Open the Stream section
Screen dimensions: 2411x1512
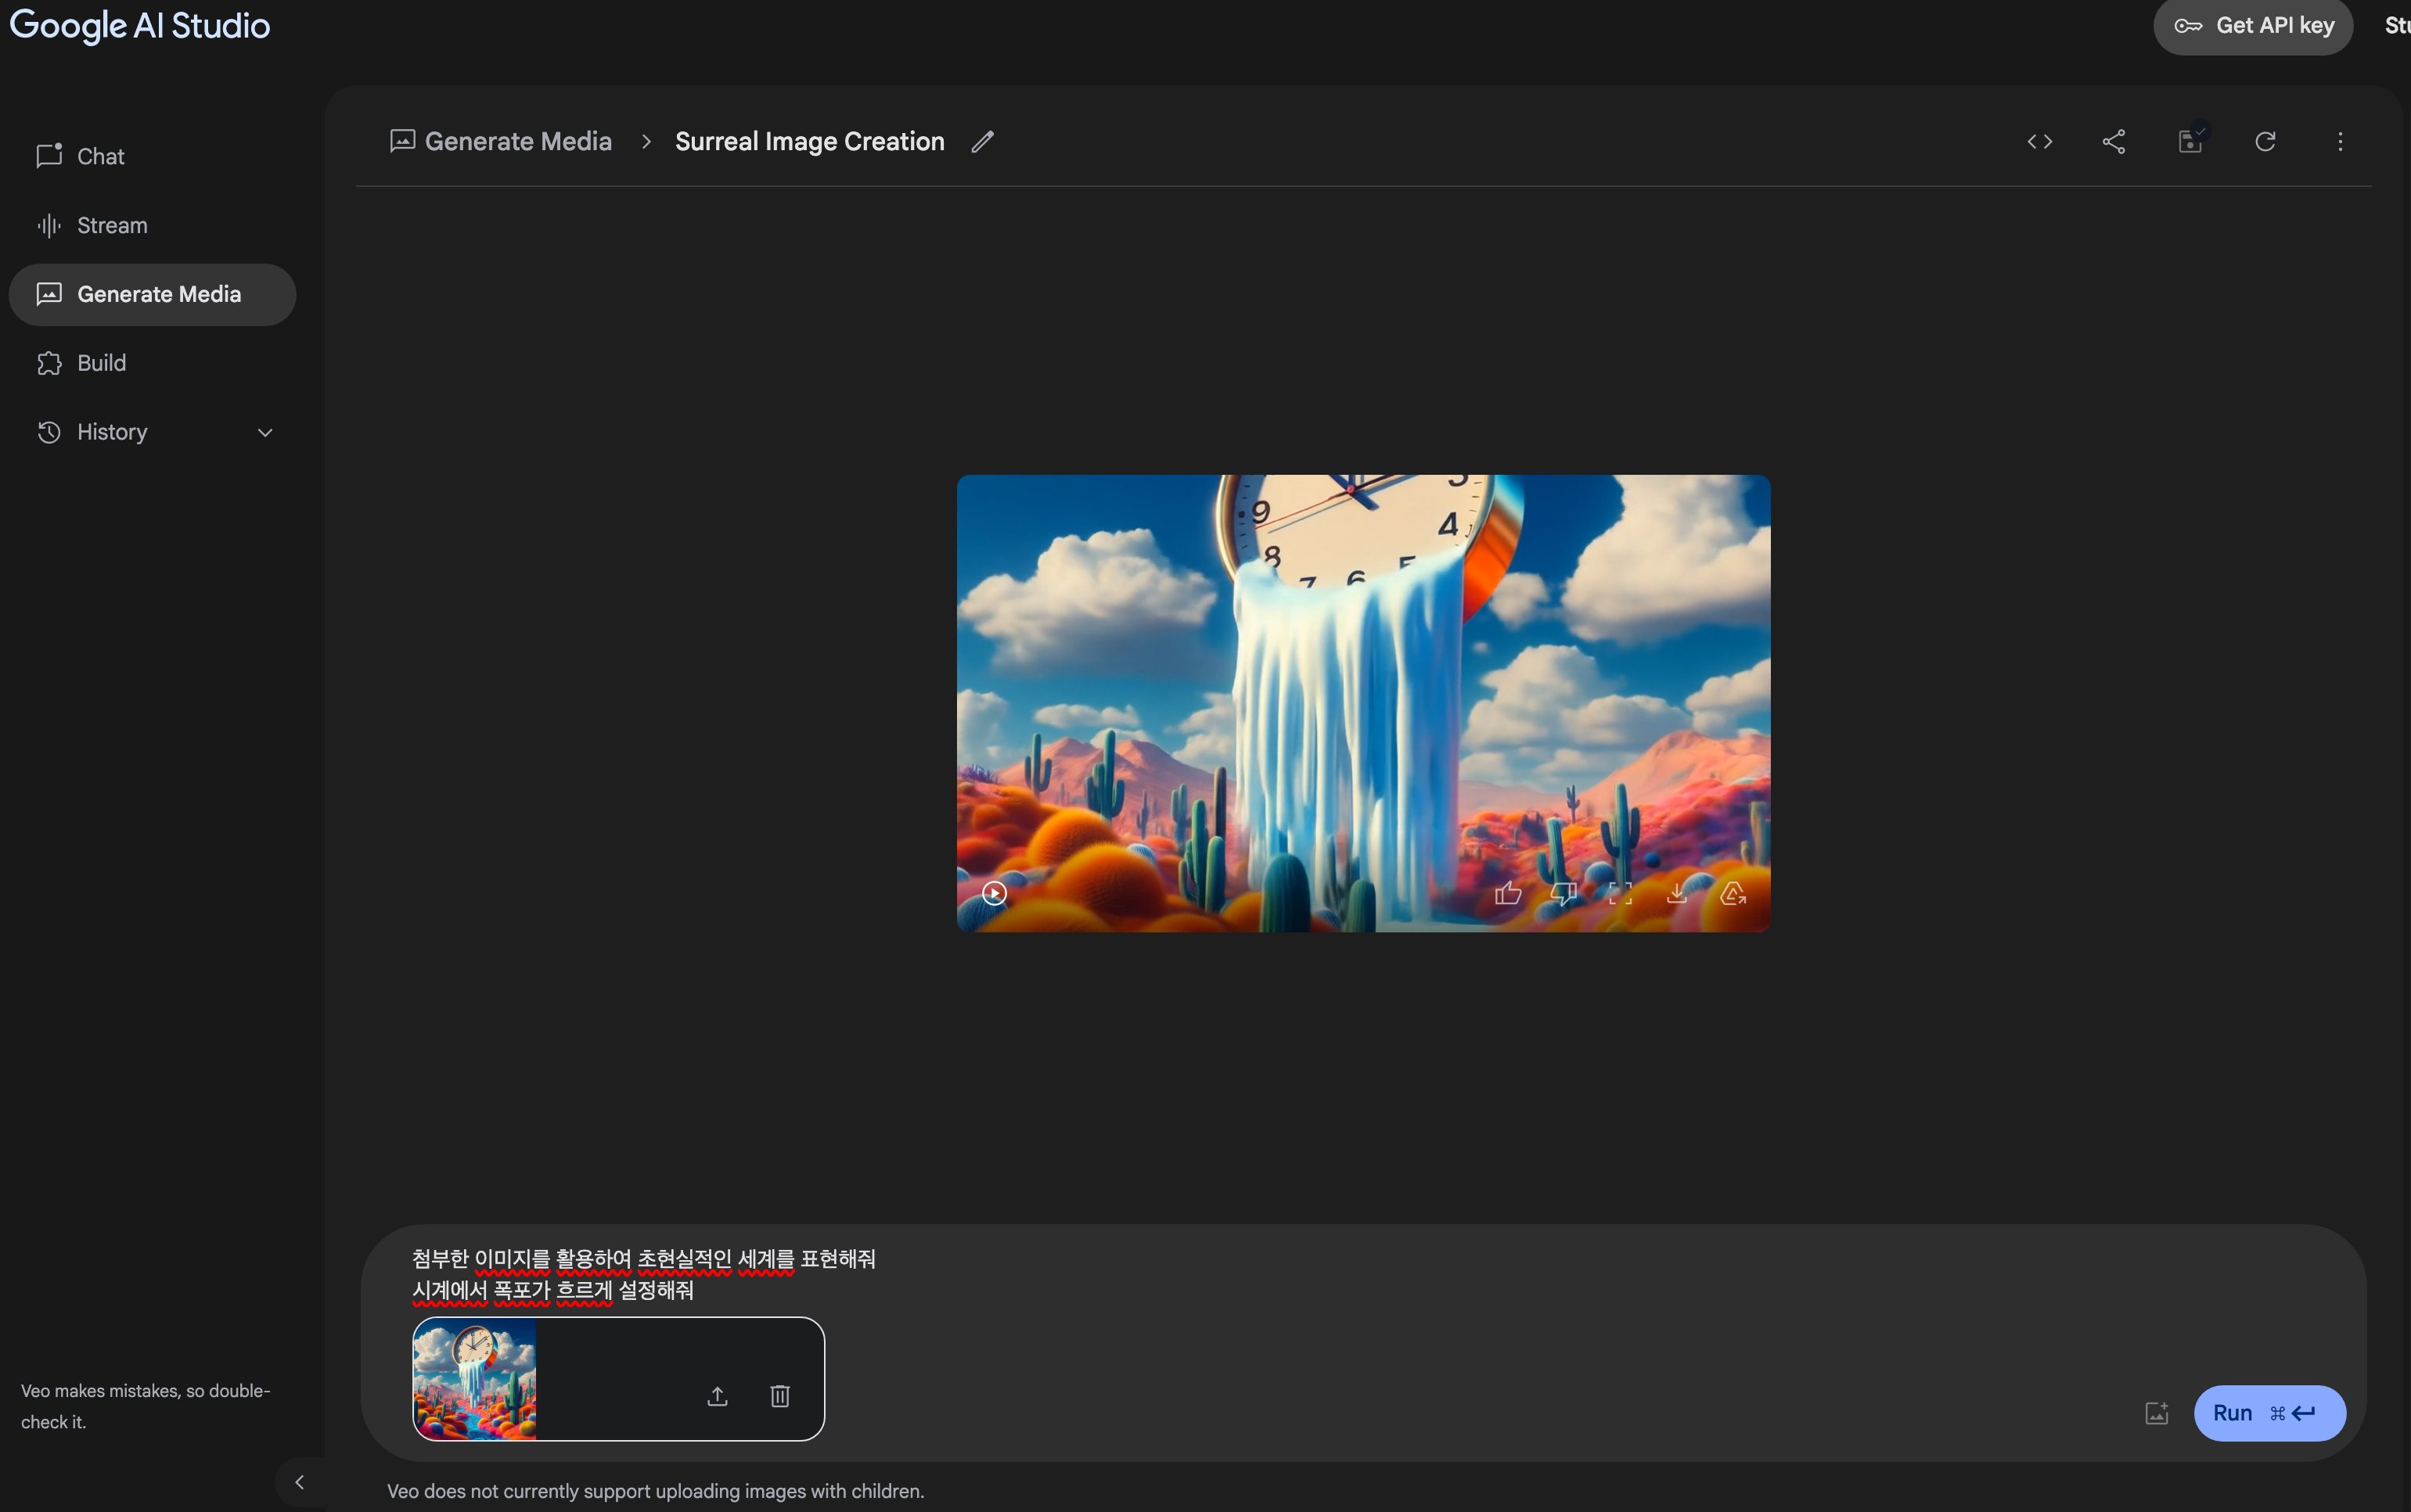coord(111,226)
